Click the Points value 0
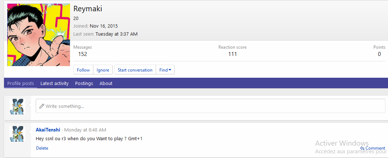 [x=379, y=54]
